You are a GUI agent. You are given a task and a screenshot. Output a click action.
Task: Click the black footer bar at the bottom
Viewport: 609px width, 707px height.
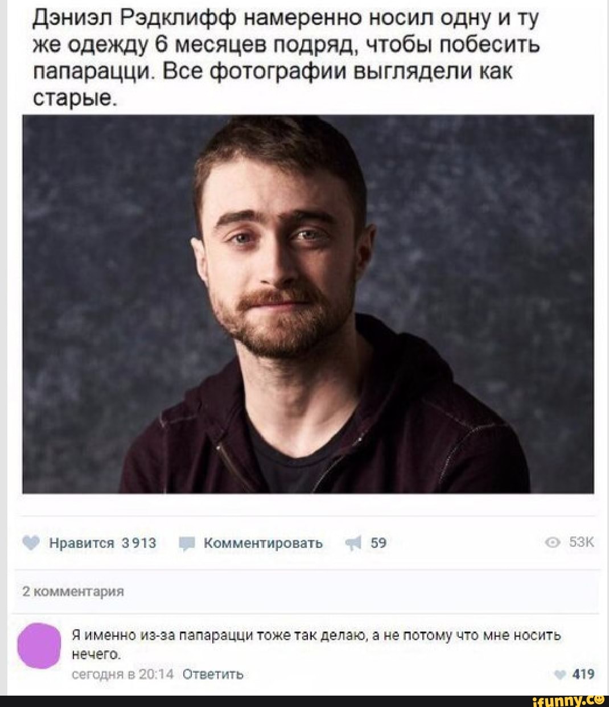[304, 701]
